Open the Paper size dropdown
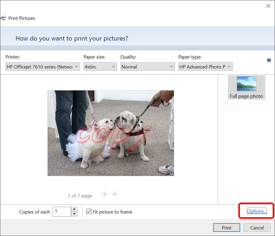This screenshot has width=275, height=236. pyautogui.click(x=100, y=67)
